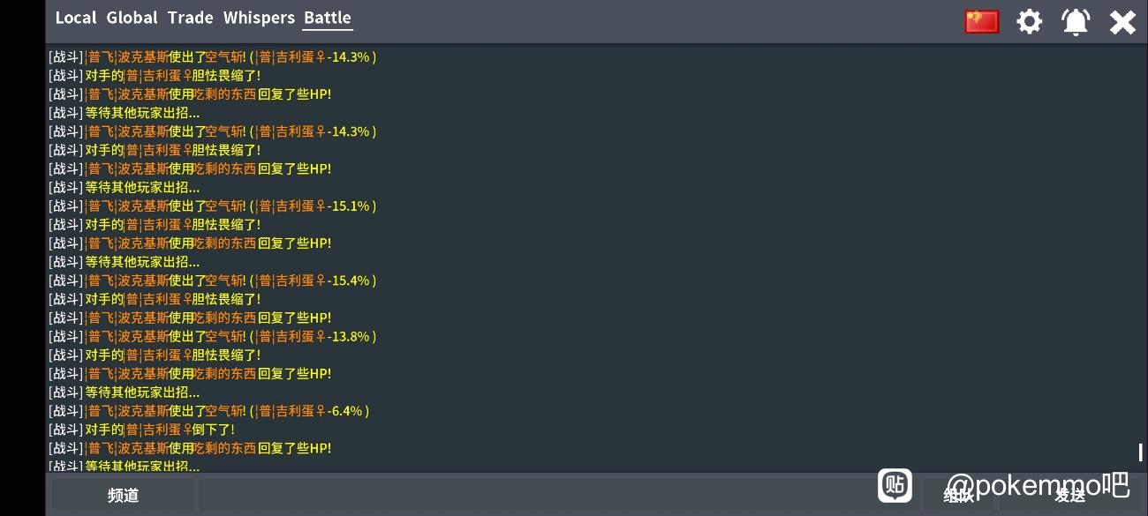Viewport: 1148px width, 516px height.
Task: Click the Tieba logo icon
Action: pyautogui.click(x=895, y=485)
